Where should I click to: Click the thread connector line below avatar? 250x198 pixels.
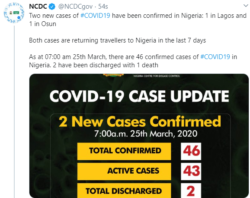coord(14,112)
